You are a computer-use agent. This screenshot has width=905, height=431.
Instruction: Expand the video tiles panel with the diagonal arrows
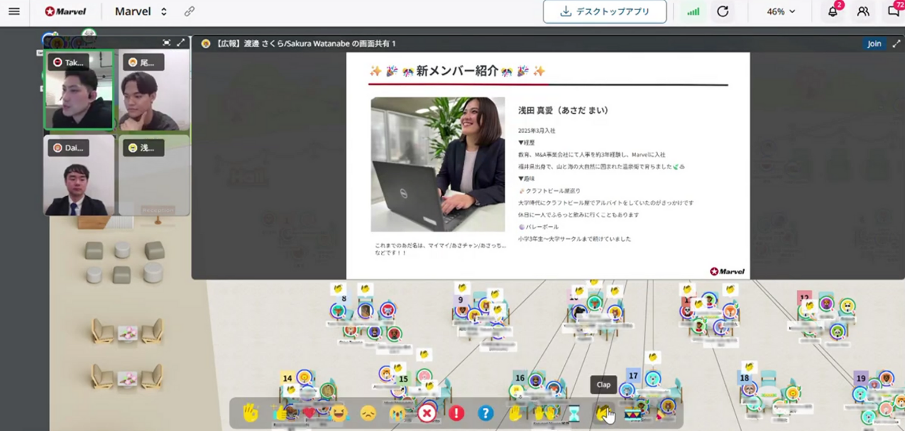click(181, 43)
